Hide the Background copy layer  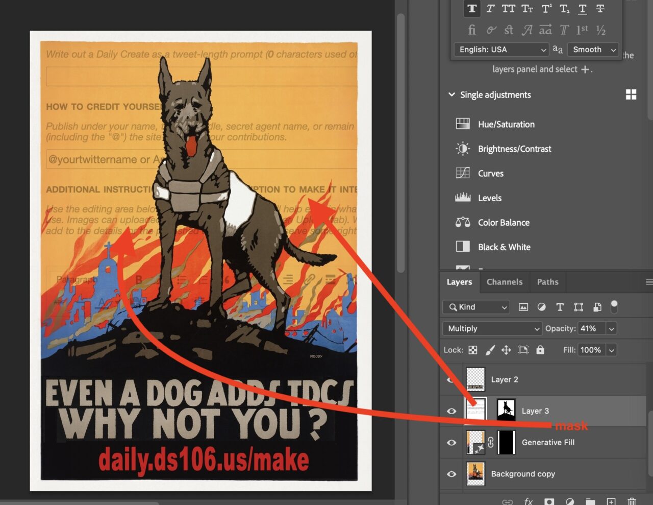pos(451,474)
